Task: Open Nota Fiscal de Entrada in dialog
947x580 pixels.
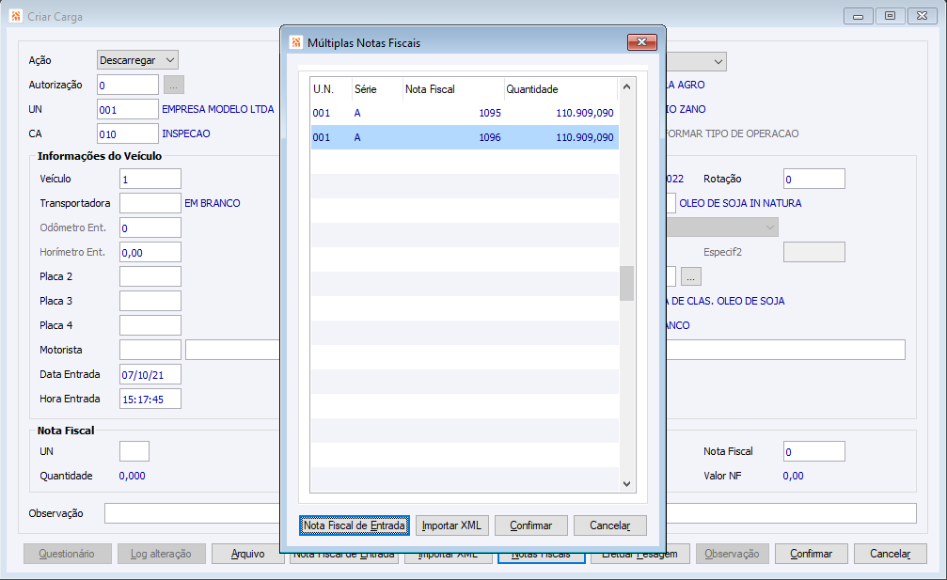Action: (x=354, y=525)
